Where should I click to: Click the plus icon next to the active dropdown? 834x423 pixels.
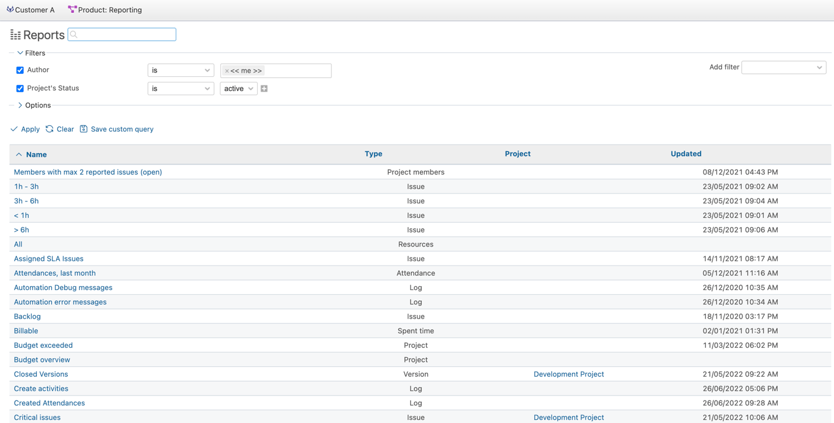[264, 88]
